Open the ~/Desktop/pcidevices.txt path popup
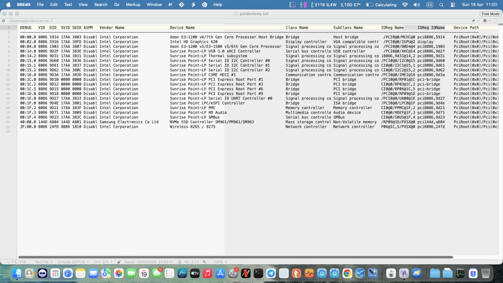Image resolution: width=503 pixels, height=283 pixels. [30, 21]
